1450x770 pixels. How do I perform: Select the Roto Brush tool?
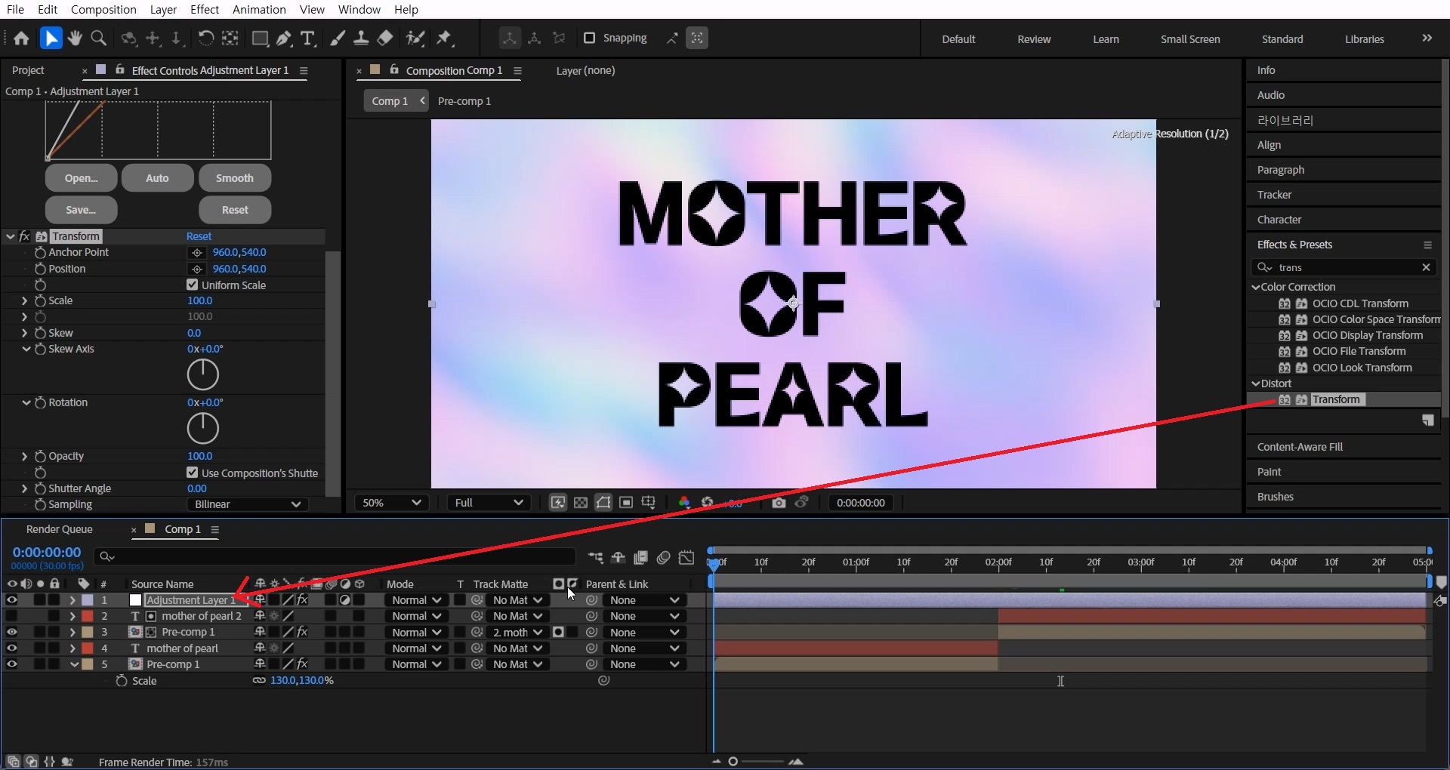point(415,38)
